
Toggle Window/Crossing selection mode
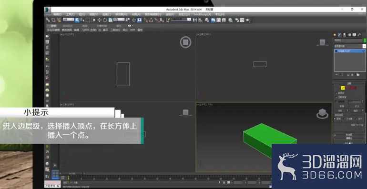tap(93, 20)
